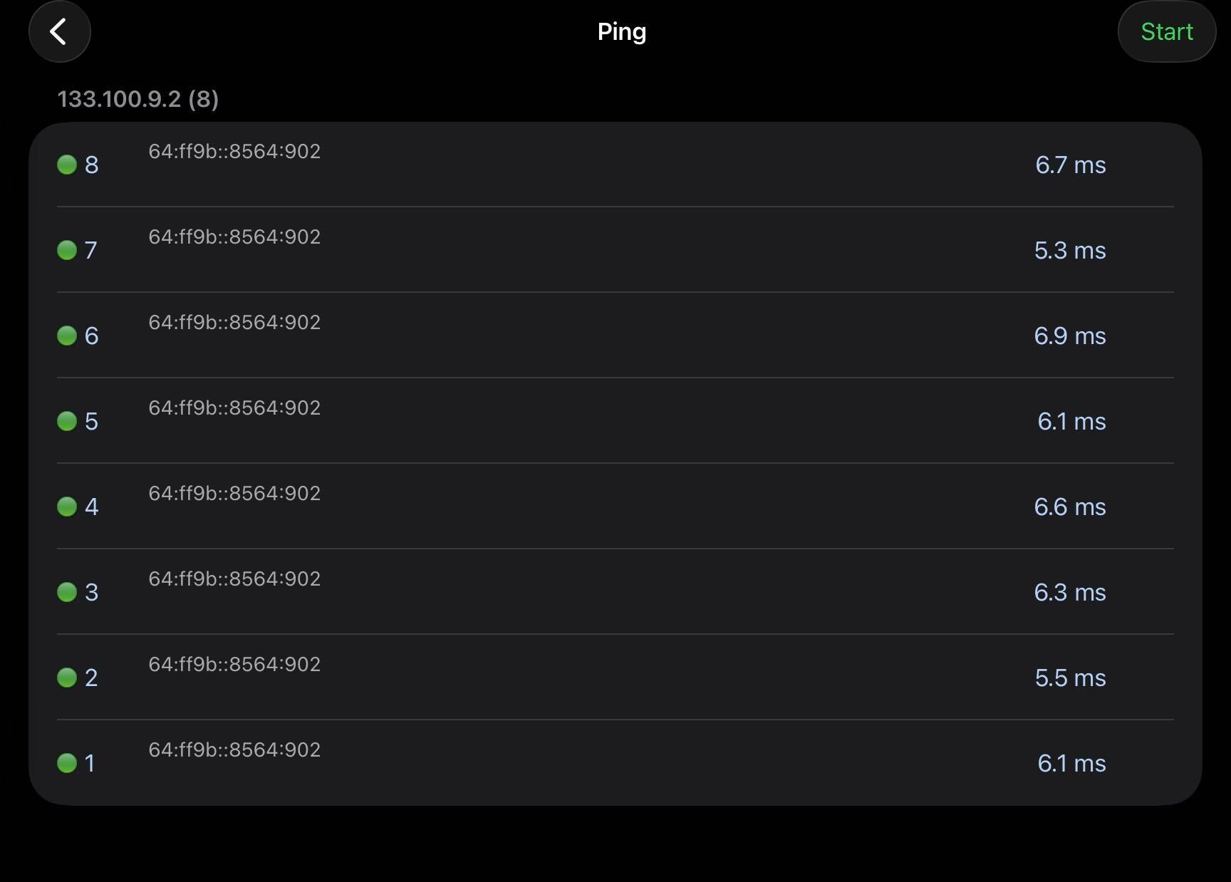Screen dimensions: 1231x882
Task: Tap the back arrow icon
Action: point(59,31)
